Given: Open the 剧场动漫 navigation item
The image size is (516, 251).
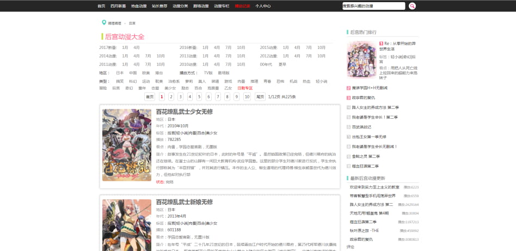Looking at the screenshot, I should coord(201,6).
